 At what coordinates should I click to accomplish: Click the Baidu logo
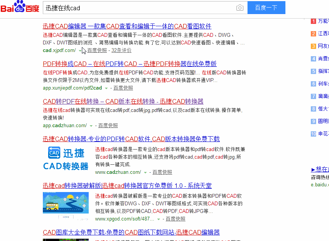pyautogui.click(x=20, y=7)
